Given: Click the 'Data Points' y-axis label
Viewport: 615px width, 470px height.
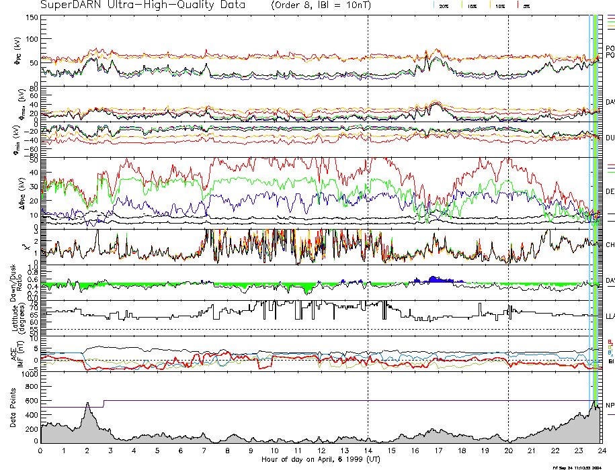Looking at the screenshot, I should pyautogui.click(x=12, y=409).
